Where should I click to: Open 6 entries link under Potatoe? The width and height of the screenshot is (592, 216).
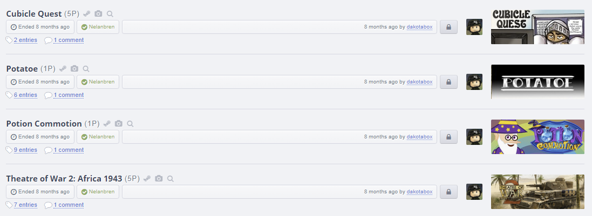click(26, 95)
